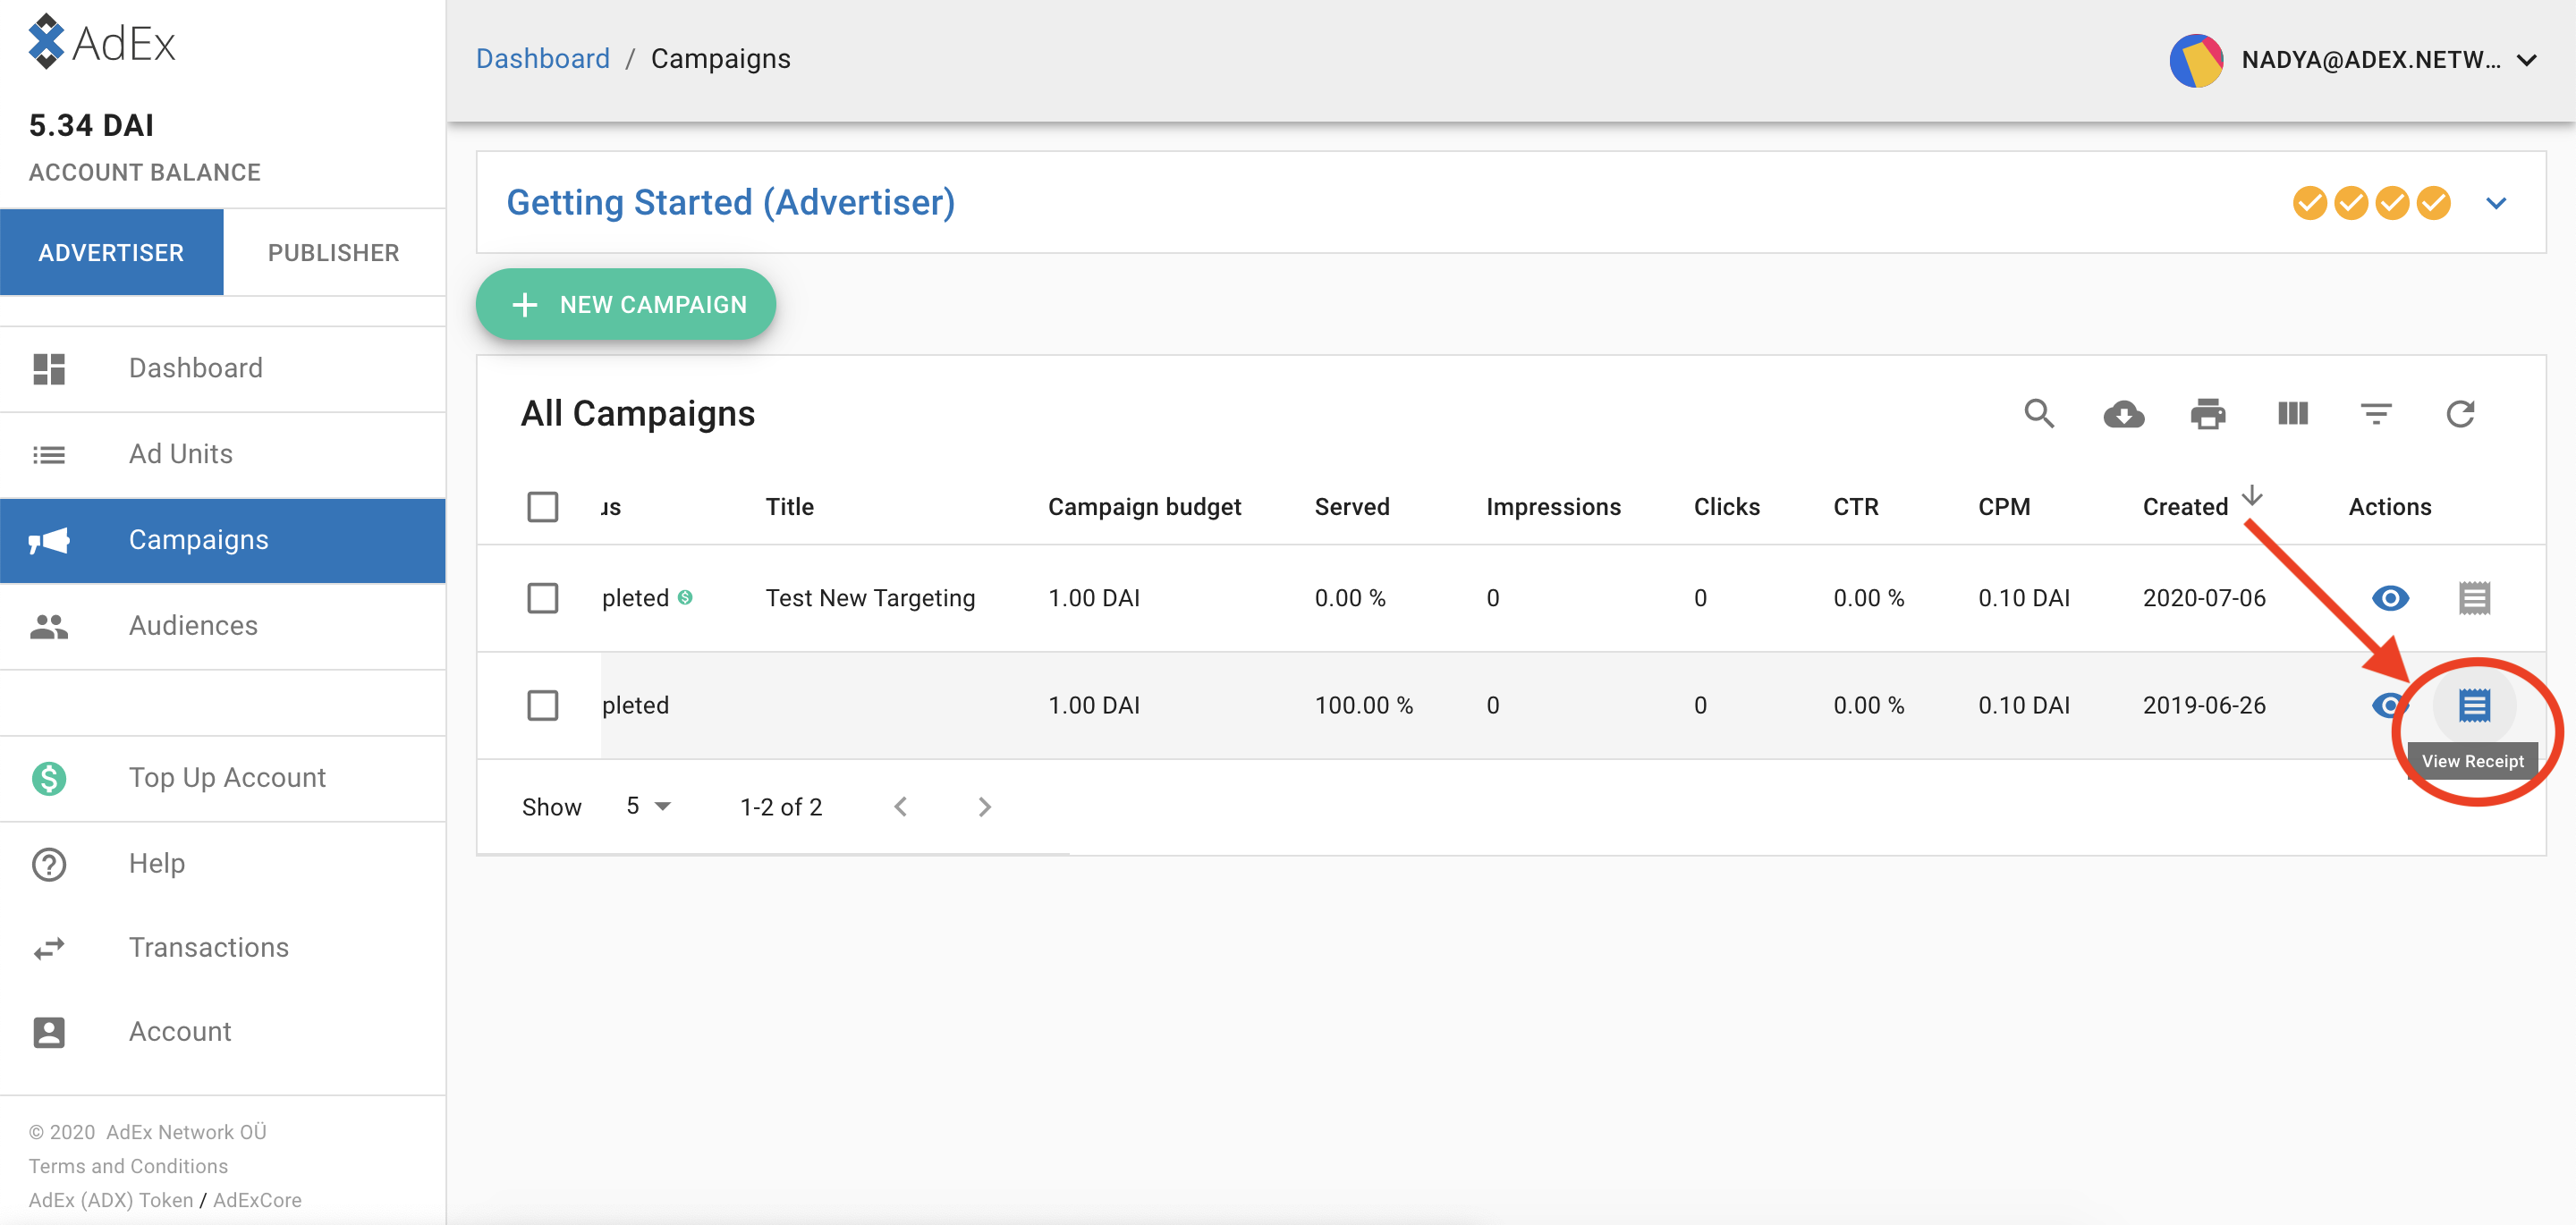Viewport: 2576px width, 1225px height.
Task: Reload the campaigns table
Action: 2460,413
